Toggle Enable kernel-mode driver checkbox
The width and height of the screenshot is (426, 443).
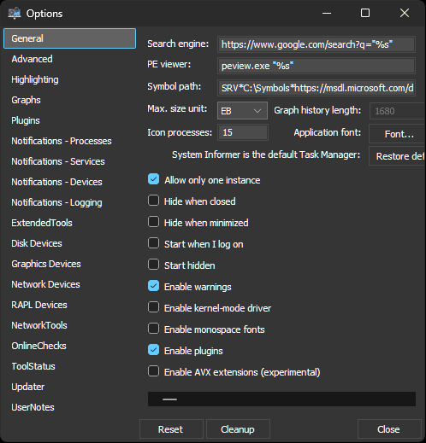point(153,307)
